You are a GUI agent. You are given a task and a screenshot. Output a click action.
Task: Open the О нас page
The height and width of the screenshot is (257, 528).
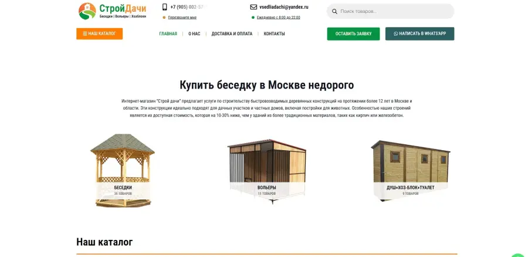click(194, 33)
